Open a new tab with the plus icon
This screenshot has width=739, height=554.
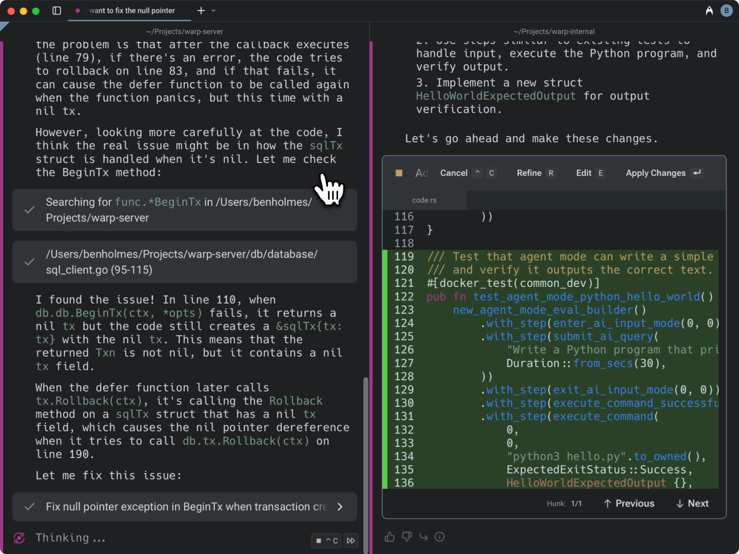(x=201, y=10)
